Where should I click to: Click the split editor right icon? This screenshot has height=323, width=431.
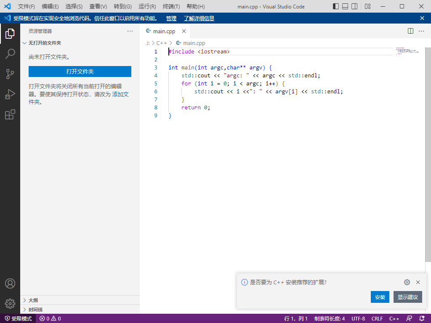[410, 31]
